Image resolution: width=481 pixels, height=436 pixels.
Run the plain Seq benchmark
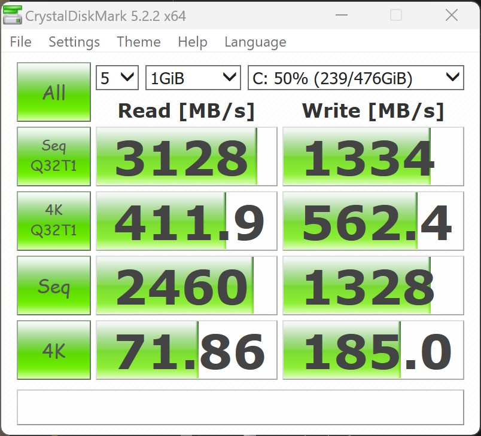[54, 285]
